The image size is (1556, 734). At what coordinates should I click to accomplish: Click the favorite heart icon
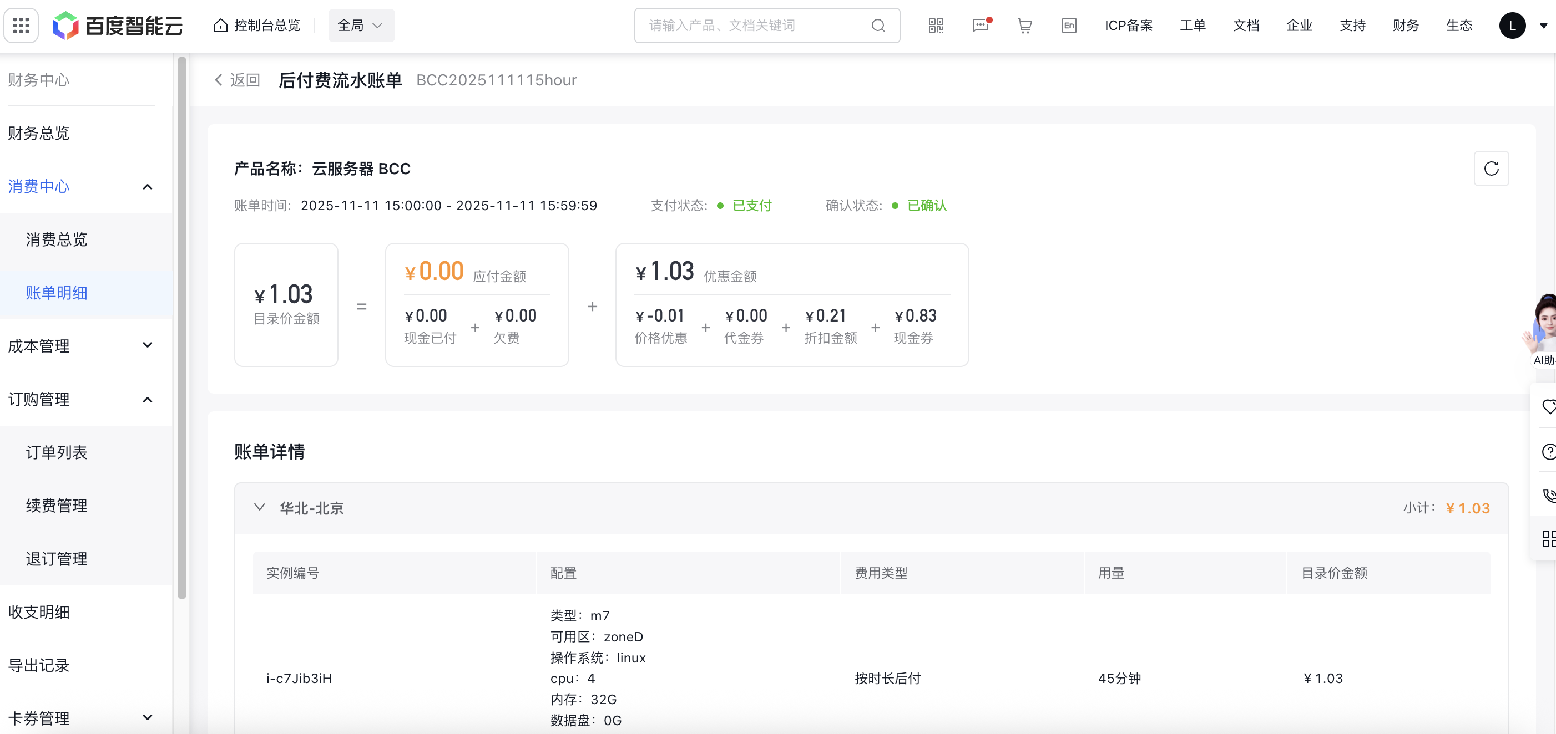click(1548, 406)
